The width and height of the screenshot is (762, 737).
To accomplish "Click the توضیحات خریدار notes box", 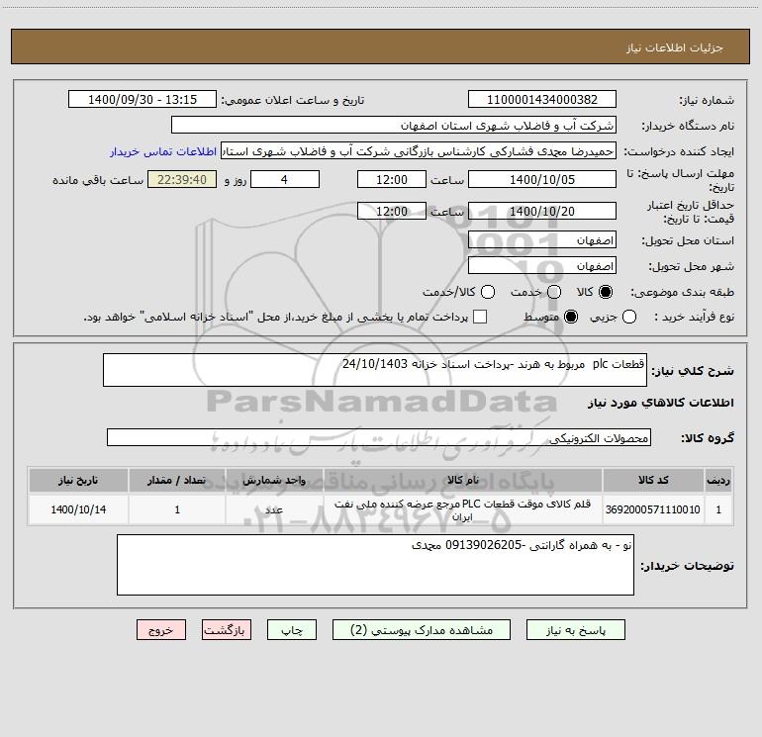I will point(376,565).
